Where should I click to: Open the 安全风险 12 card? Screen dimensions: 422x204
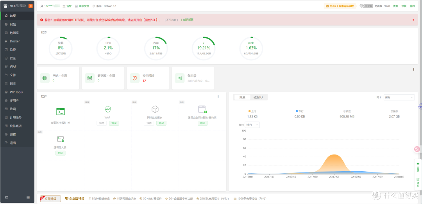(x=148, y=78)
